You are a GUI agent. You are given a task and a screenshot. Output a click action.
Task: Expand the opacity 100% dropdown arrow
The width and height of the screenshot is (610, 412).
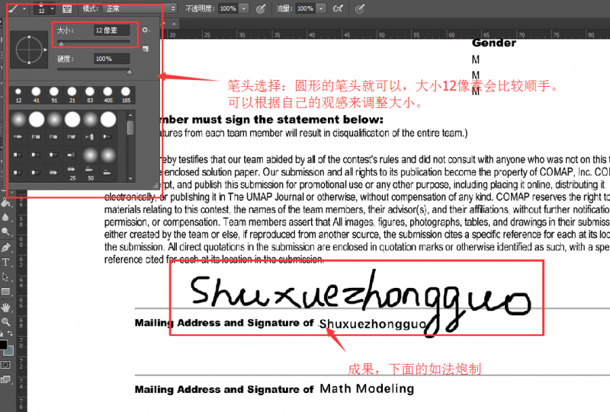point(243,8)
